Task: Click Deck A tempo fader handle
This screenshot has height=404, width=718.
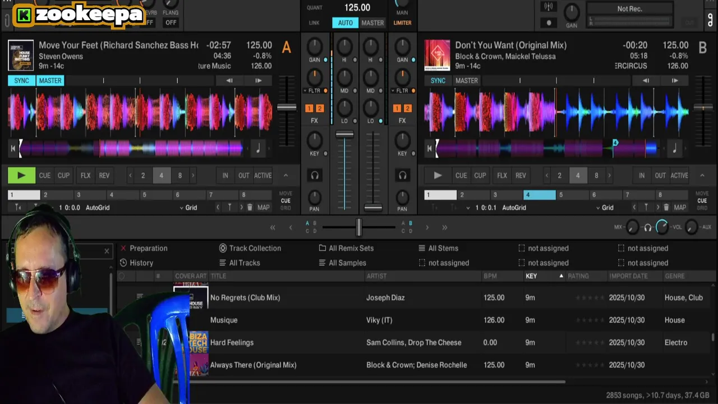Action: (287, 107)
